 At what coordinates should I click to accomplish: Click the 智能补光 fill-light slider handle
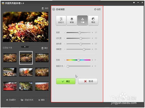(68, 66)
